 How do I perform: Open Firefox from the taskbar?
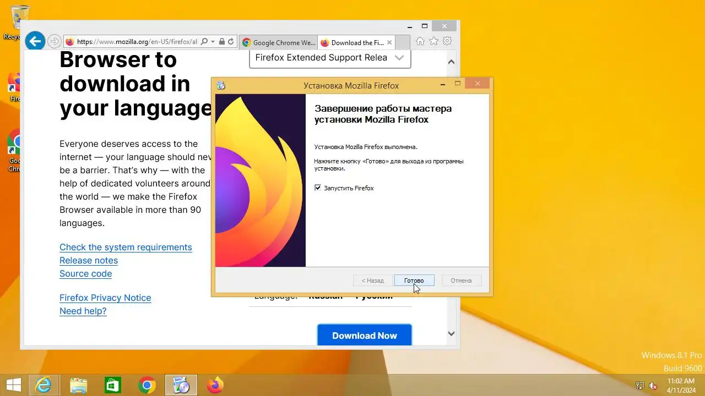215,386
